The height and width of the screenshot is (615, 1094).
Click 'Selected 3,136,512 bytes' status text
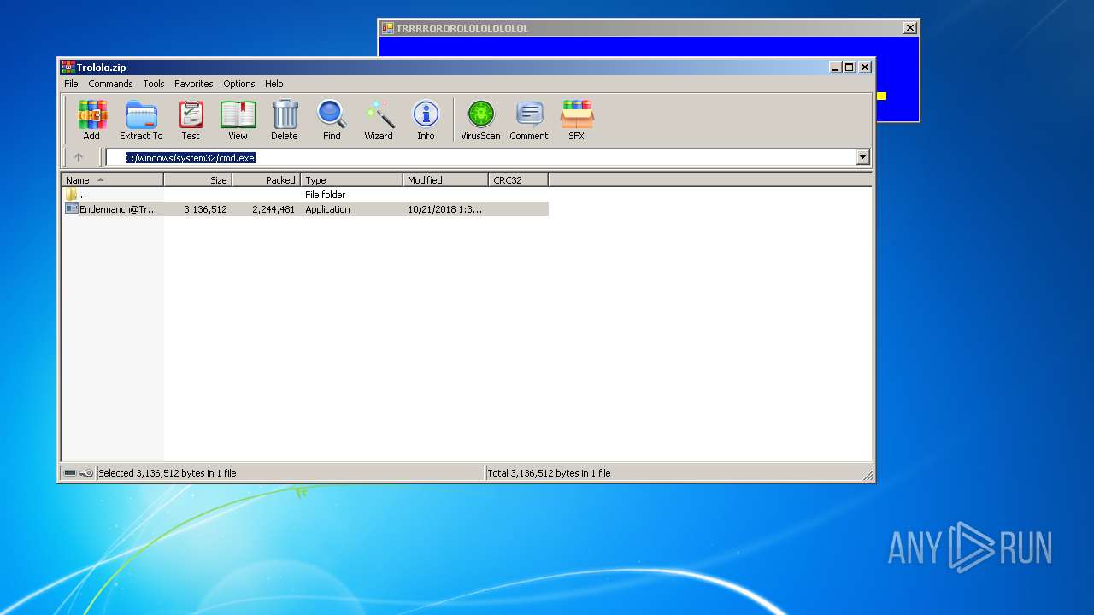[168, 473]
